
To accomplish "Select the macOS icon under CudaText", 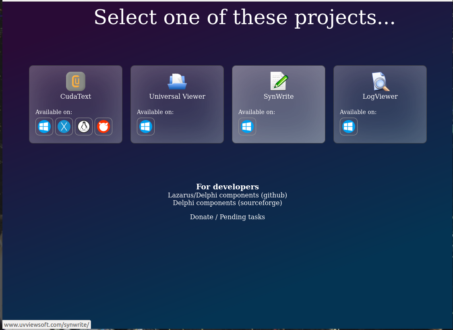I will 64,126.
